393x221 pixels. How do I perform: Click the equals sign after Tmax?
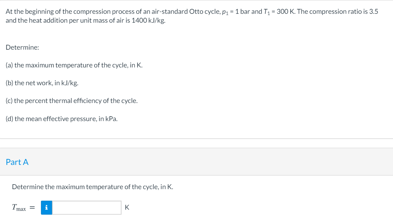click(32, 208)
